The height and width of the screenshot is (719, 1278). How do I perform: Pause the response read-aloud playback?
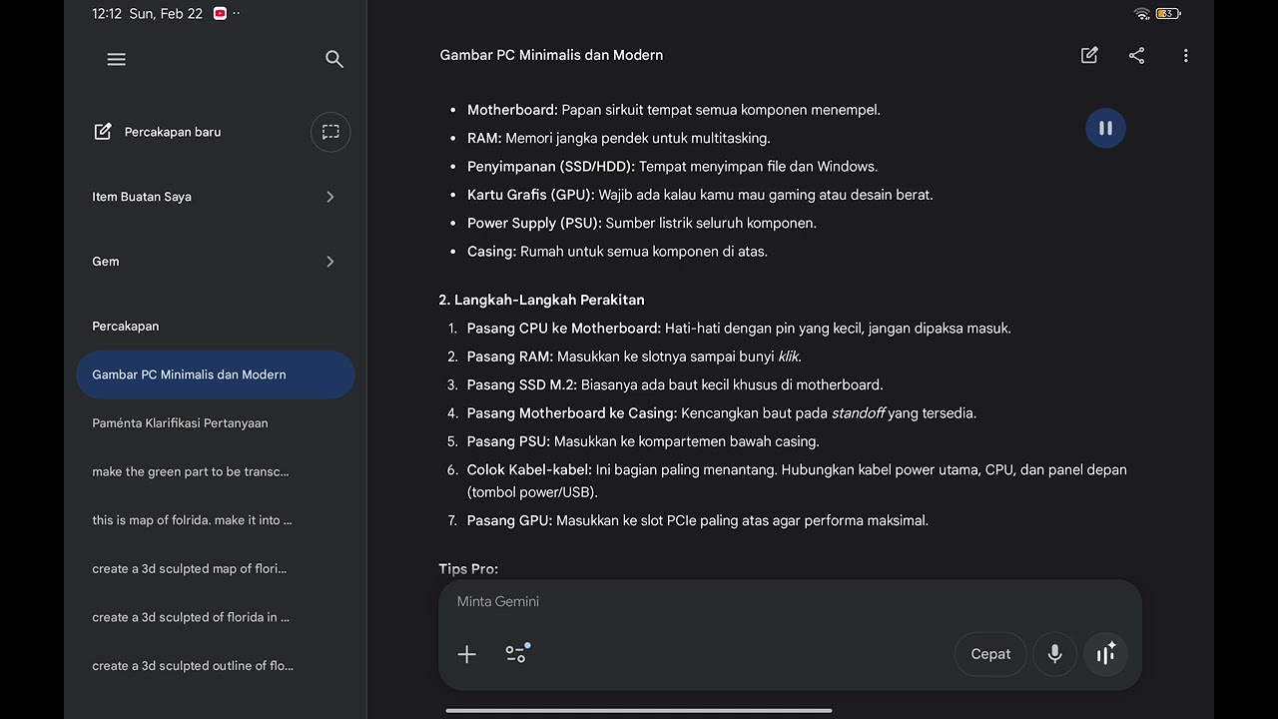1105,128
